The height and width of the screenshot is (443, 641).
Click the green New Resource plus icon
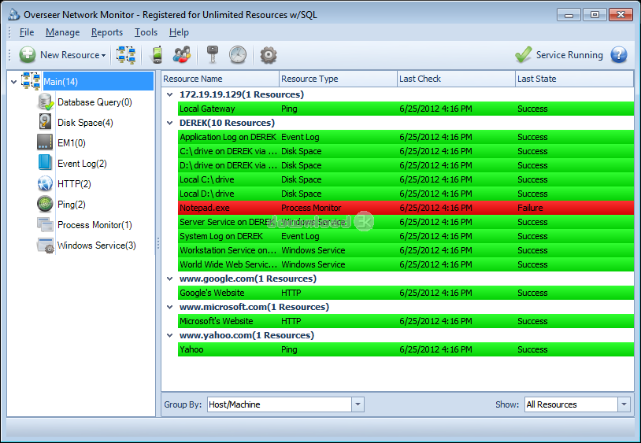tap(28, 55)
